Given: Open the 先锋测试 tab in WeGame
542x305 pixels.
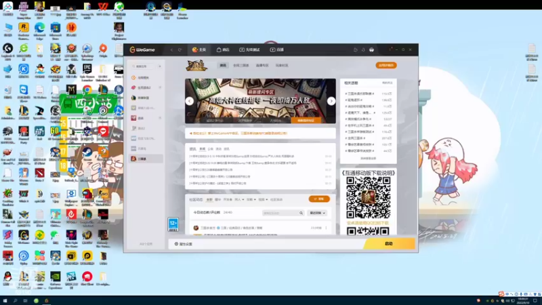Looking at the screenshot, I should (x=249, y=49).
